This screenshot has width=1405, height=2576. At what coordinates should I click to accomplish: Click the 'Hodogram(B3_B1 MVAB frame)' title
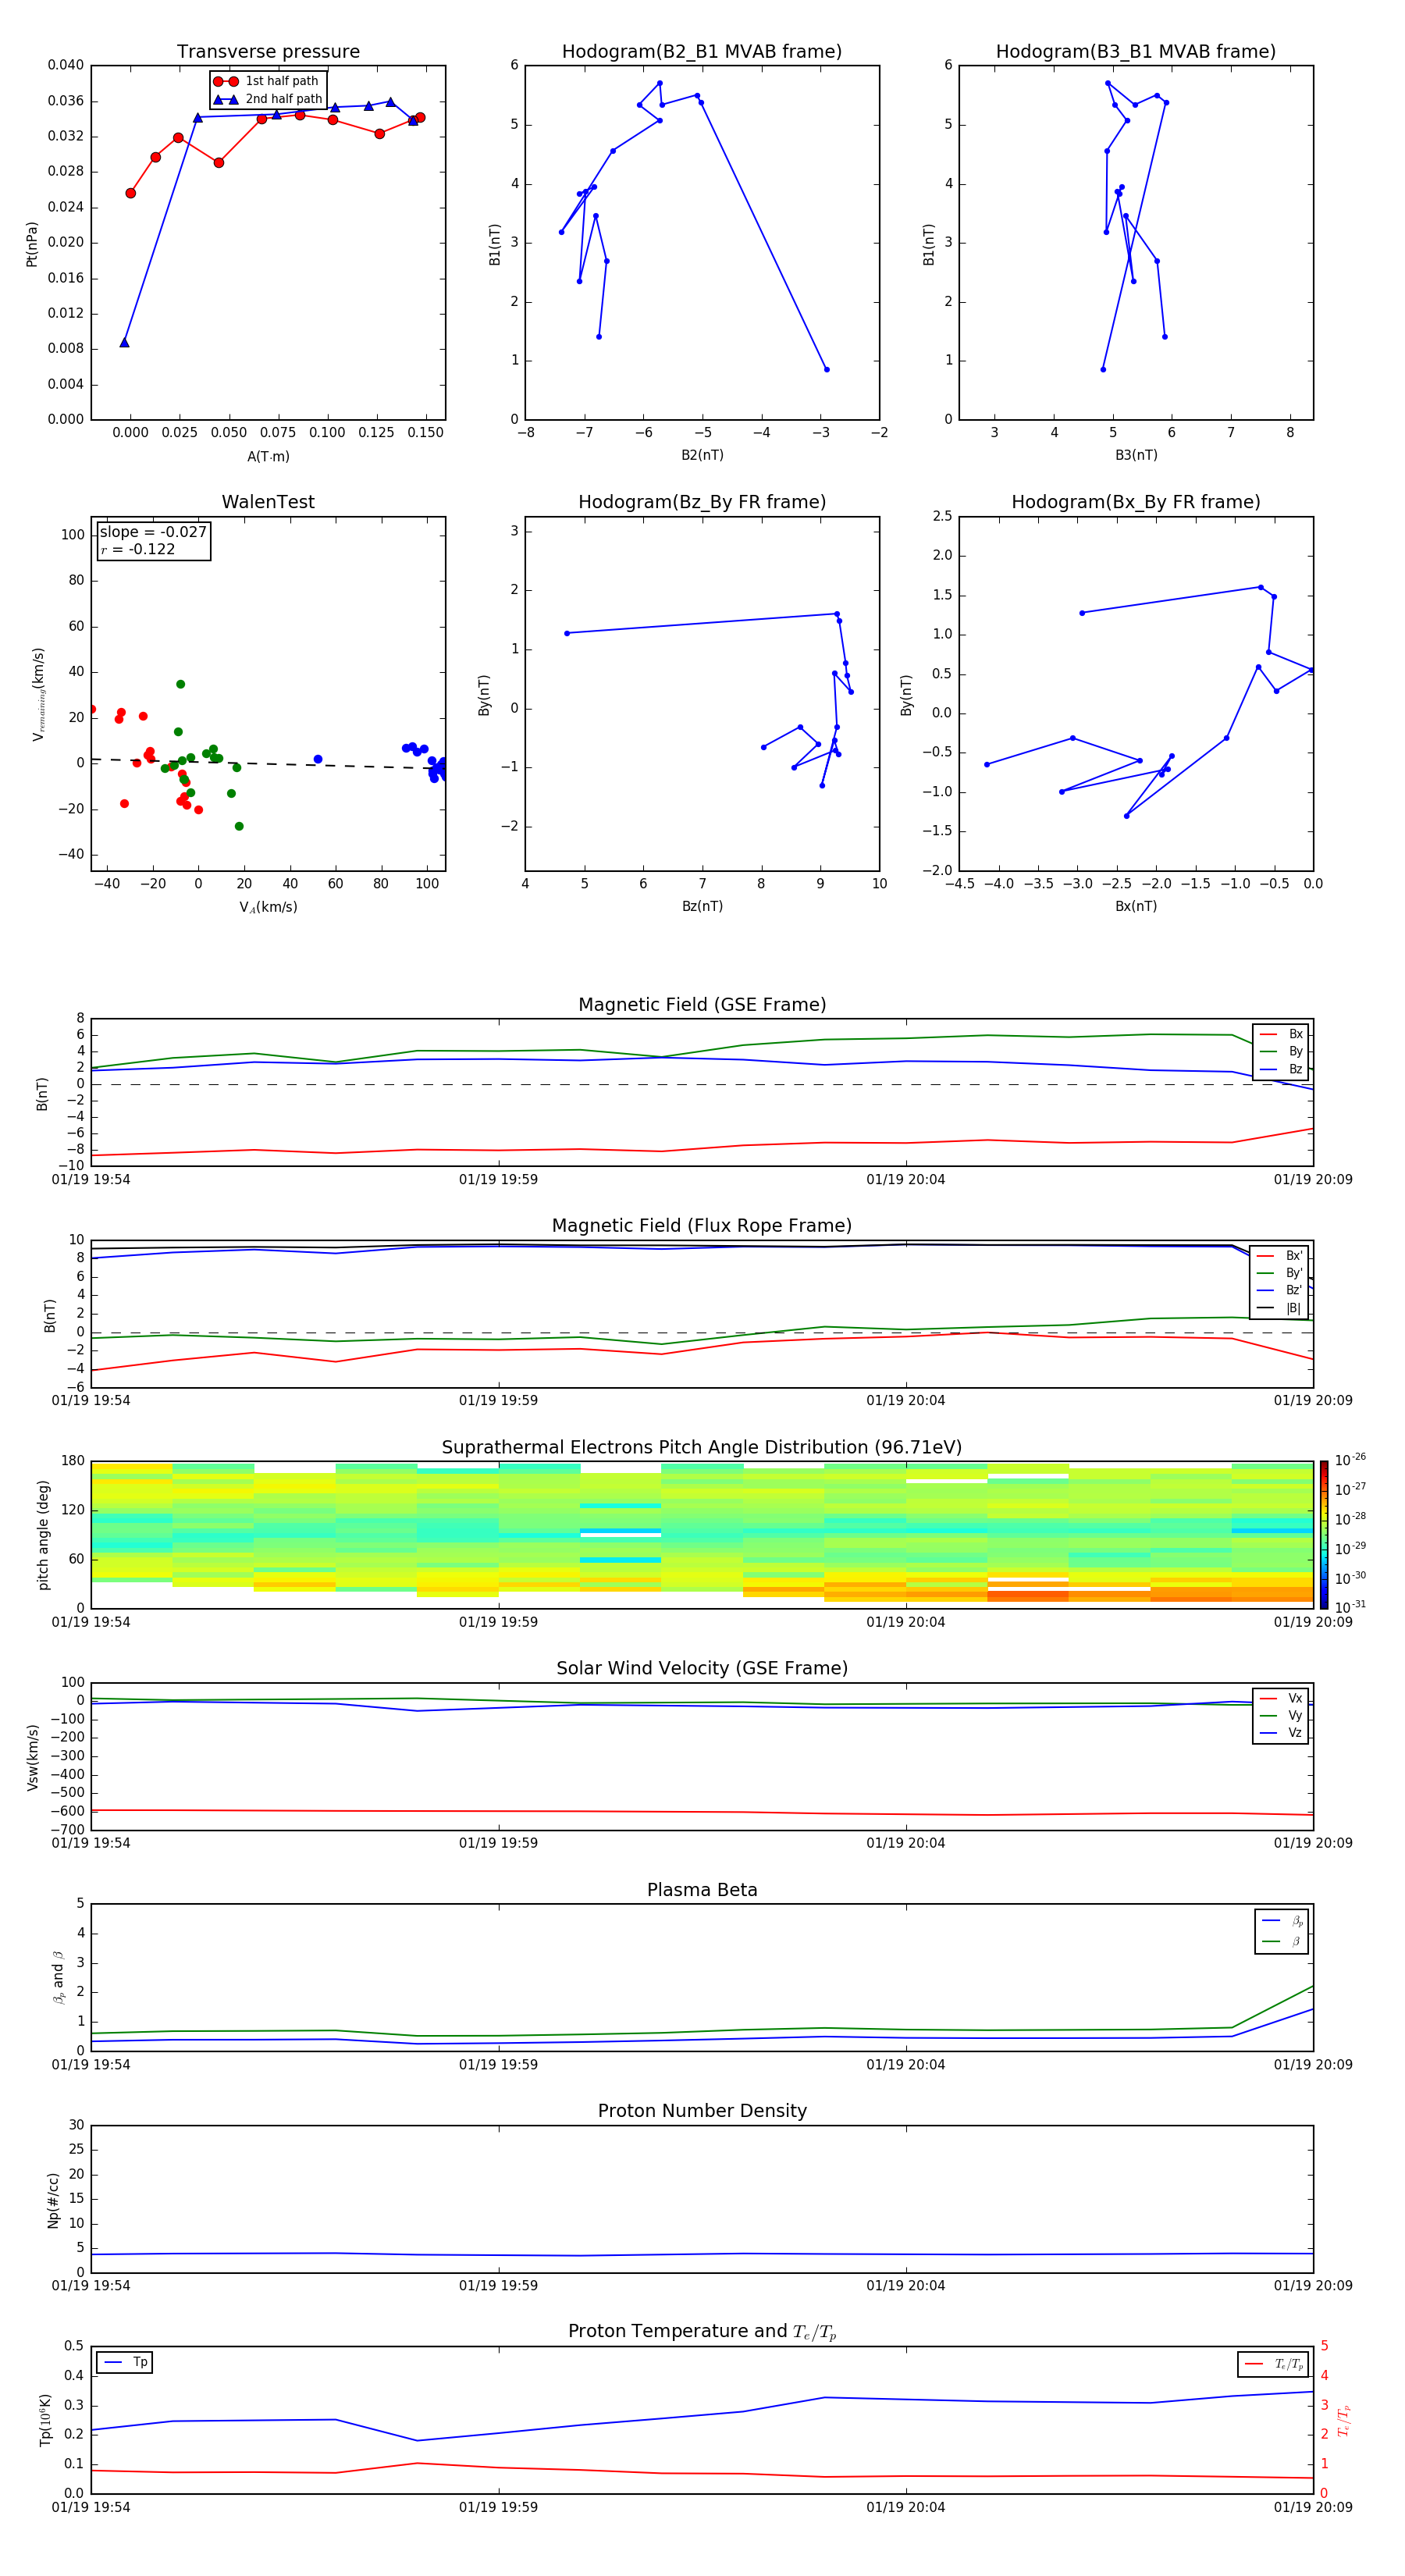(1136, 52)
